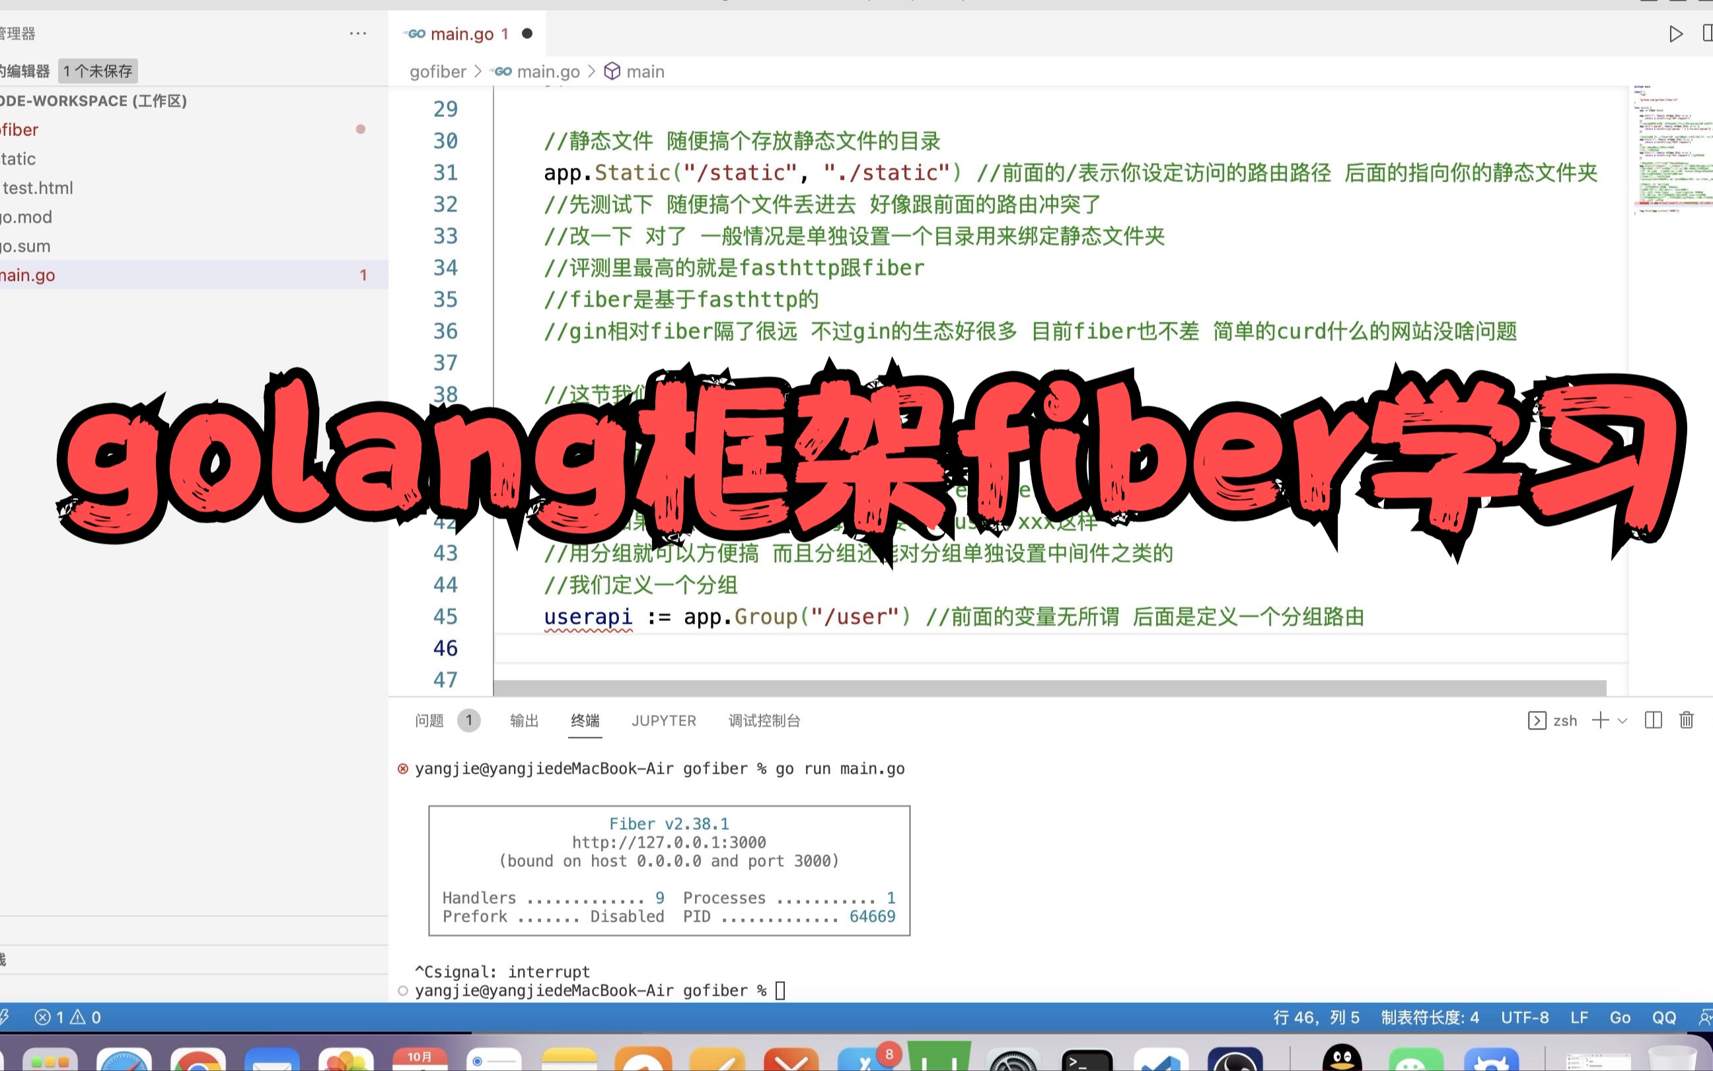The height and width of the screenshot is (1071, 1713).
Task: Split the terminal panel with the split icon
Action: pos(1654,720)
